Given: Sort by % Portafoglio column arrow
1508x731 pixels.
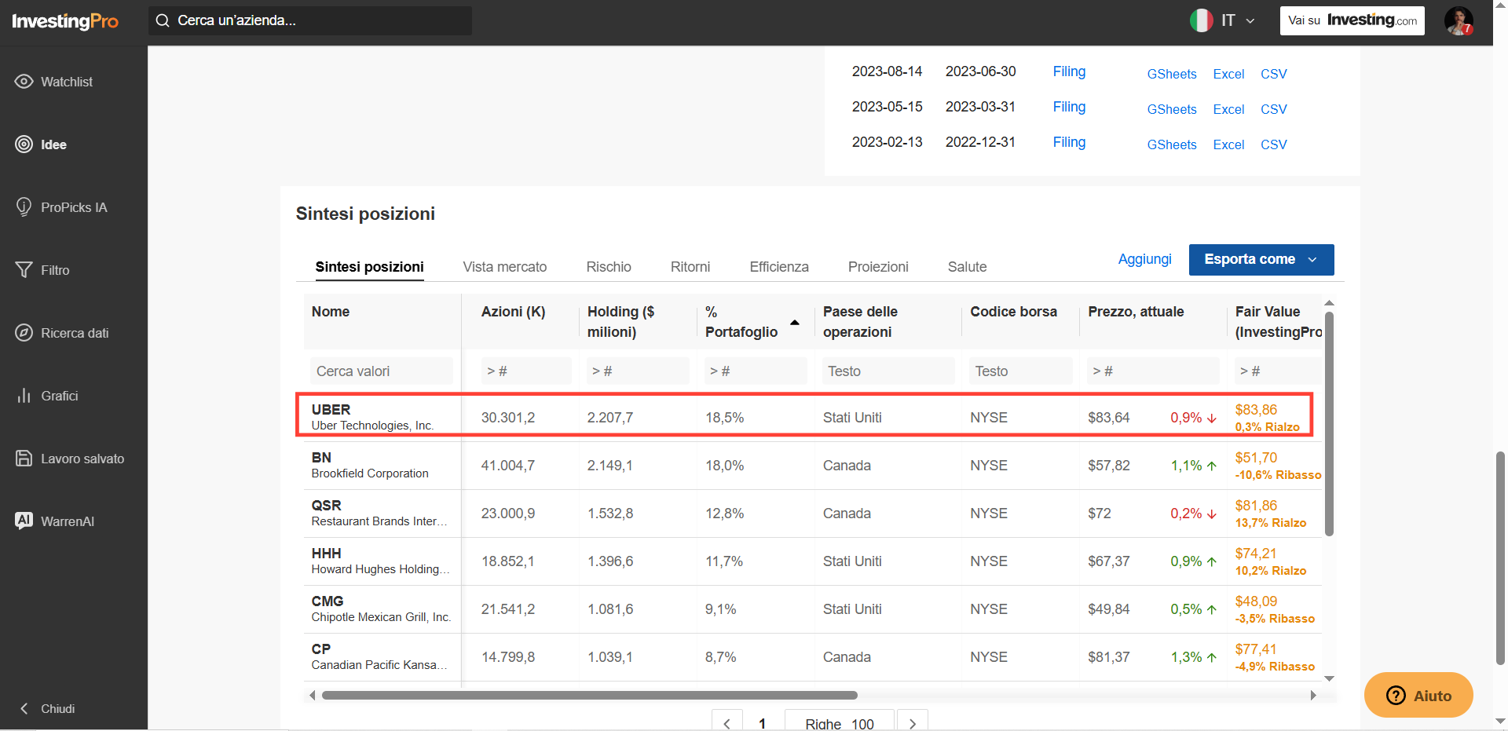Looking at the screenshot, I should (795, 323).
